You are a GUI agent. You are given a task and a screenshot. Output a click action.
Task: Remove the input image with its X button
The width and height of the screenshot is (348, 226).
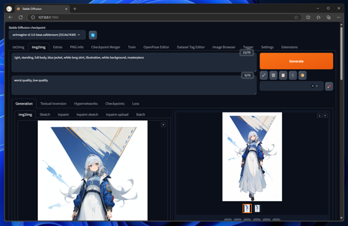(x=163, y=124)
